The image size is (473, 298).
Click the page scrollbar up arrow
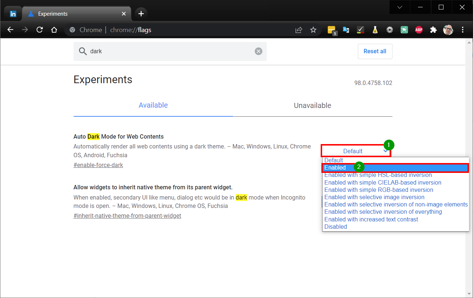pyautogui.click(x=469, y=42)
